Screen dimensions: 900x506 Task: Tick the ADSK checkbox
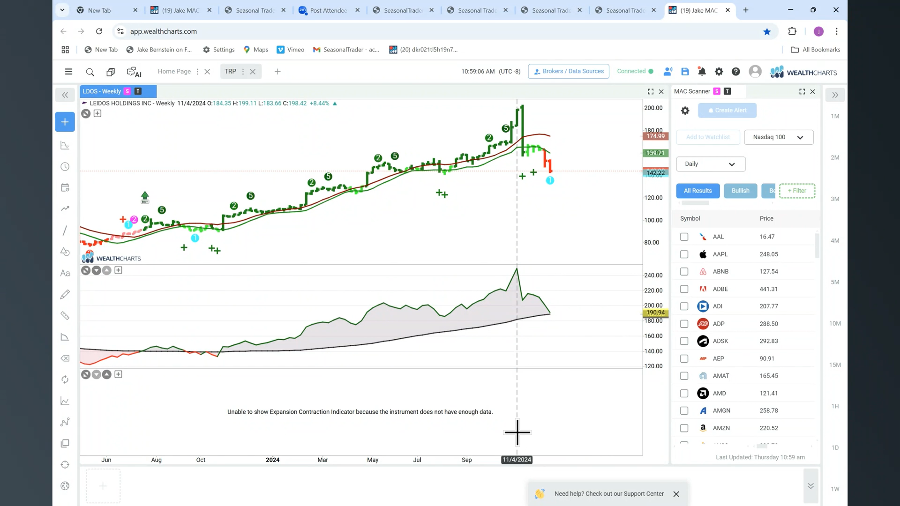pyautogui.click(x=684, y=341)
